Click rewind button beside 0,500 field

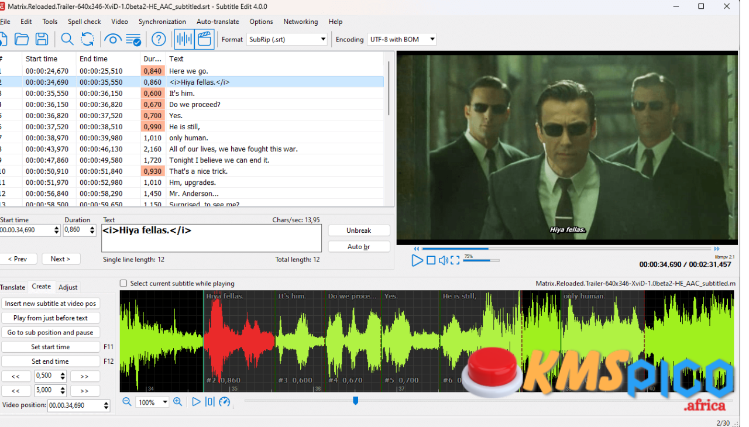[16, 376]
